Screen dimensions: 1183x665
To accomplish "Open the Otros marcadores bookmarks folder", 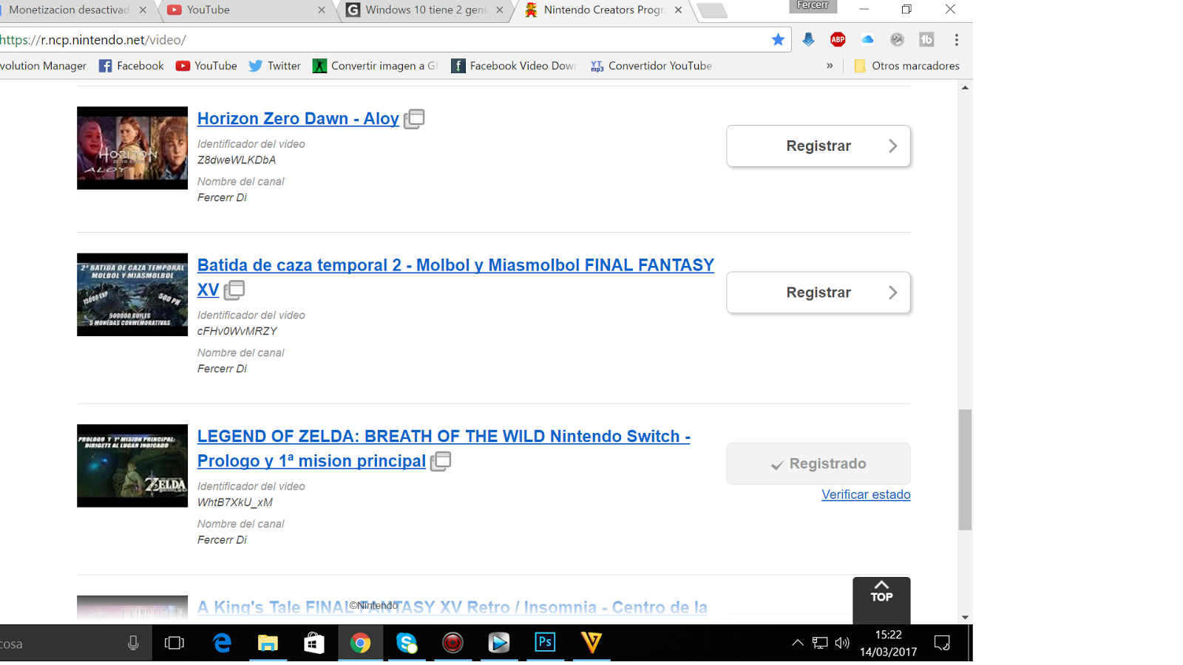I will [x=906, y=66].
